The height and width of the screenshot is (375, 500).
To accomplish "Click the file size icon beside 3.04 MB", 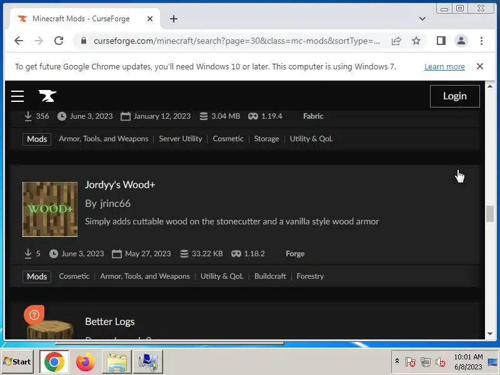I will coord(204,116).
